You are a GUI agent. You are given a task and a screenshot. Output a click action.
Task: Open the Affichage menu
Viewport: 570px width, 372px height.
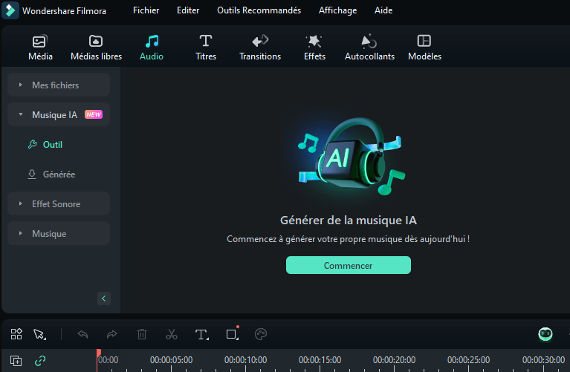(x=337, y=10)
